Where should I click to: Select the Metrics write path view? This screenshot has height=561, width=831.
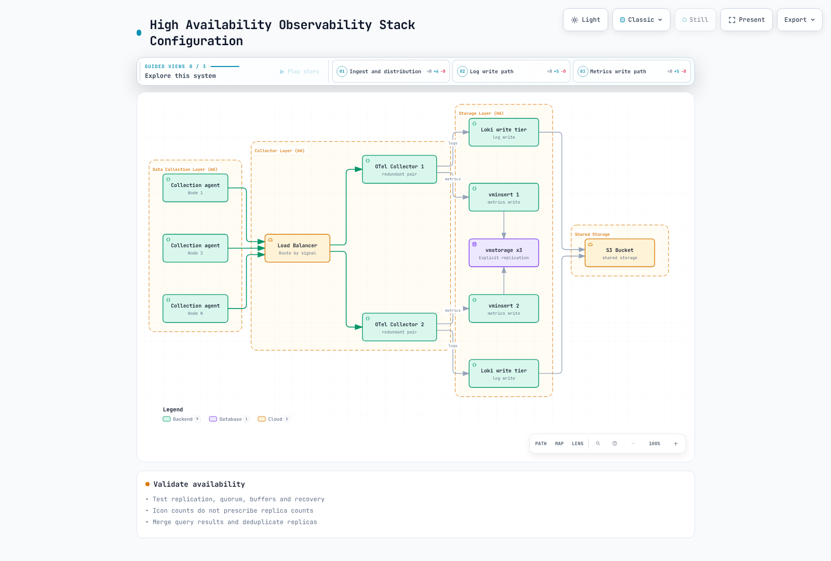pyautogui.click(x=632, y=71)
